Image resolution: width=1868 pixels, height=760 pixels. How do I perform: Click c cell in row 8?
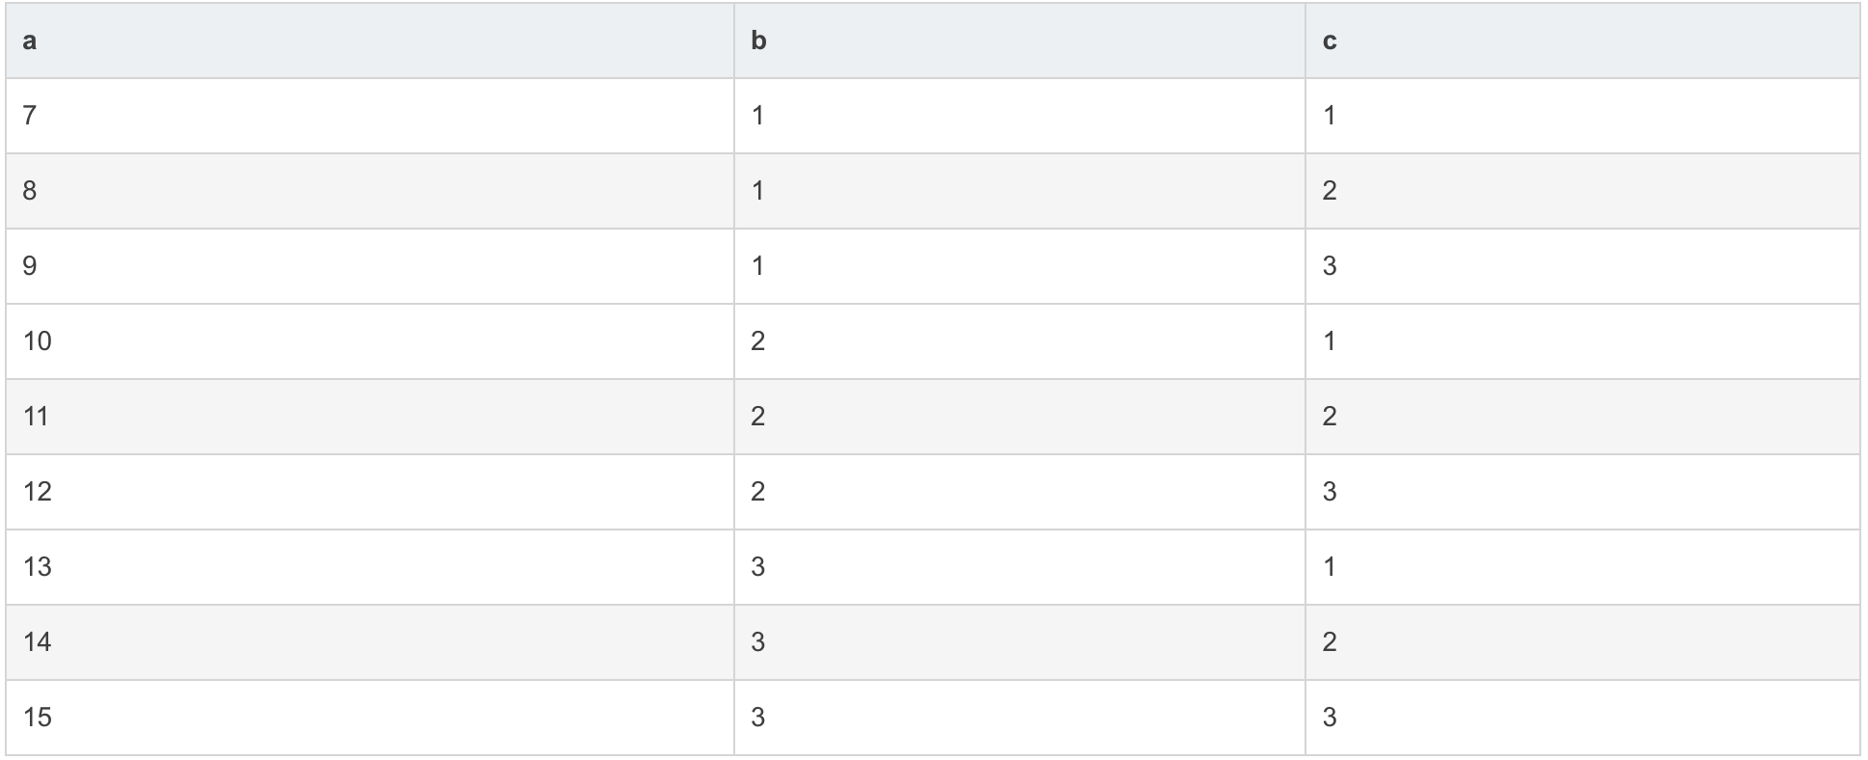click(x=1582, y=191)
